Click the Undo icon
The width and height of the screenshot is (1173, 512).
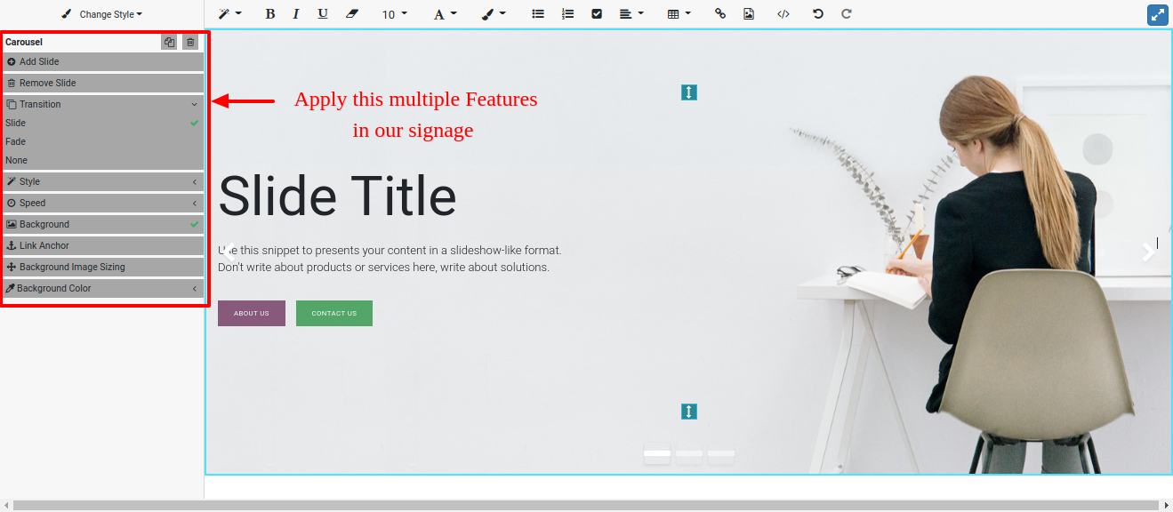[817, 13]
